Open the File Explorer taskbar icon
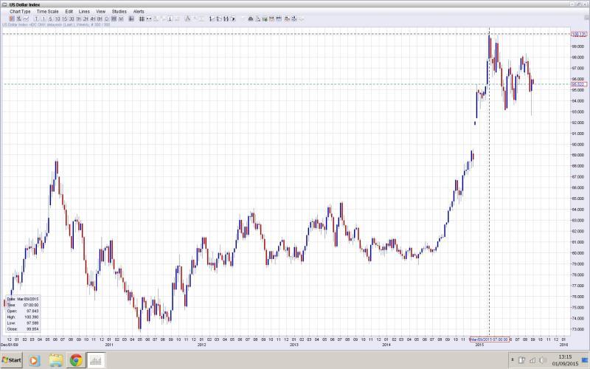 tap(55, 360)
